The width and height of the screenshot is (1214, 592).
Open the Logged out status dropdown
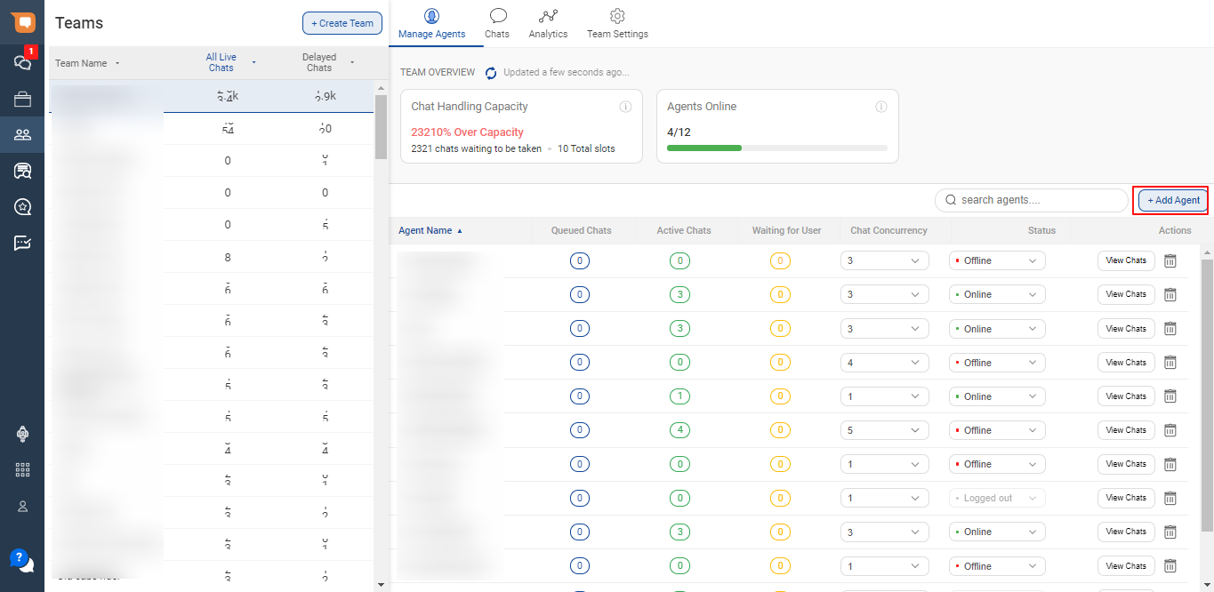(997, 498)
